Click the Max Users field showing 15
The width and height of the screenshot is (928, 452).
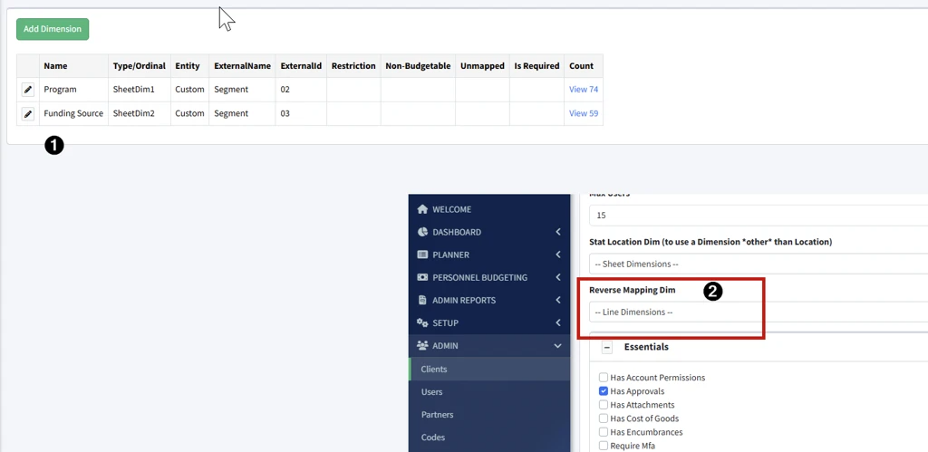759,216
